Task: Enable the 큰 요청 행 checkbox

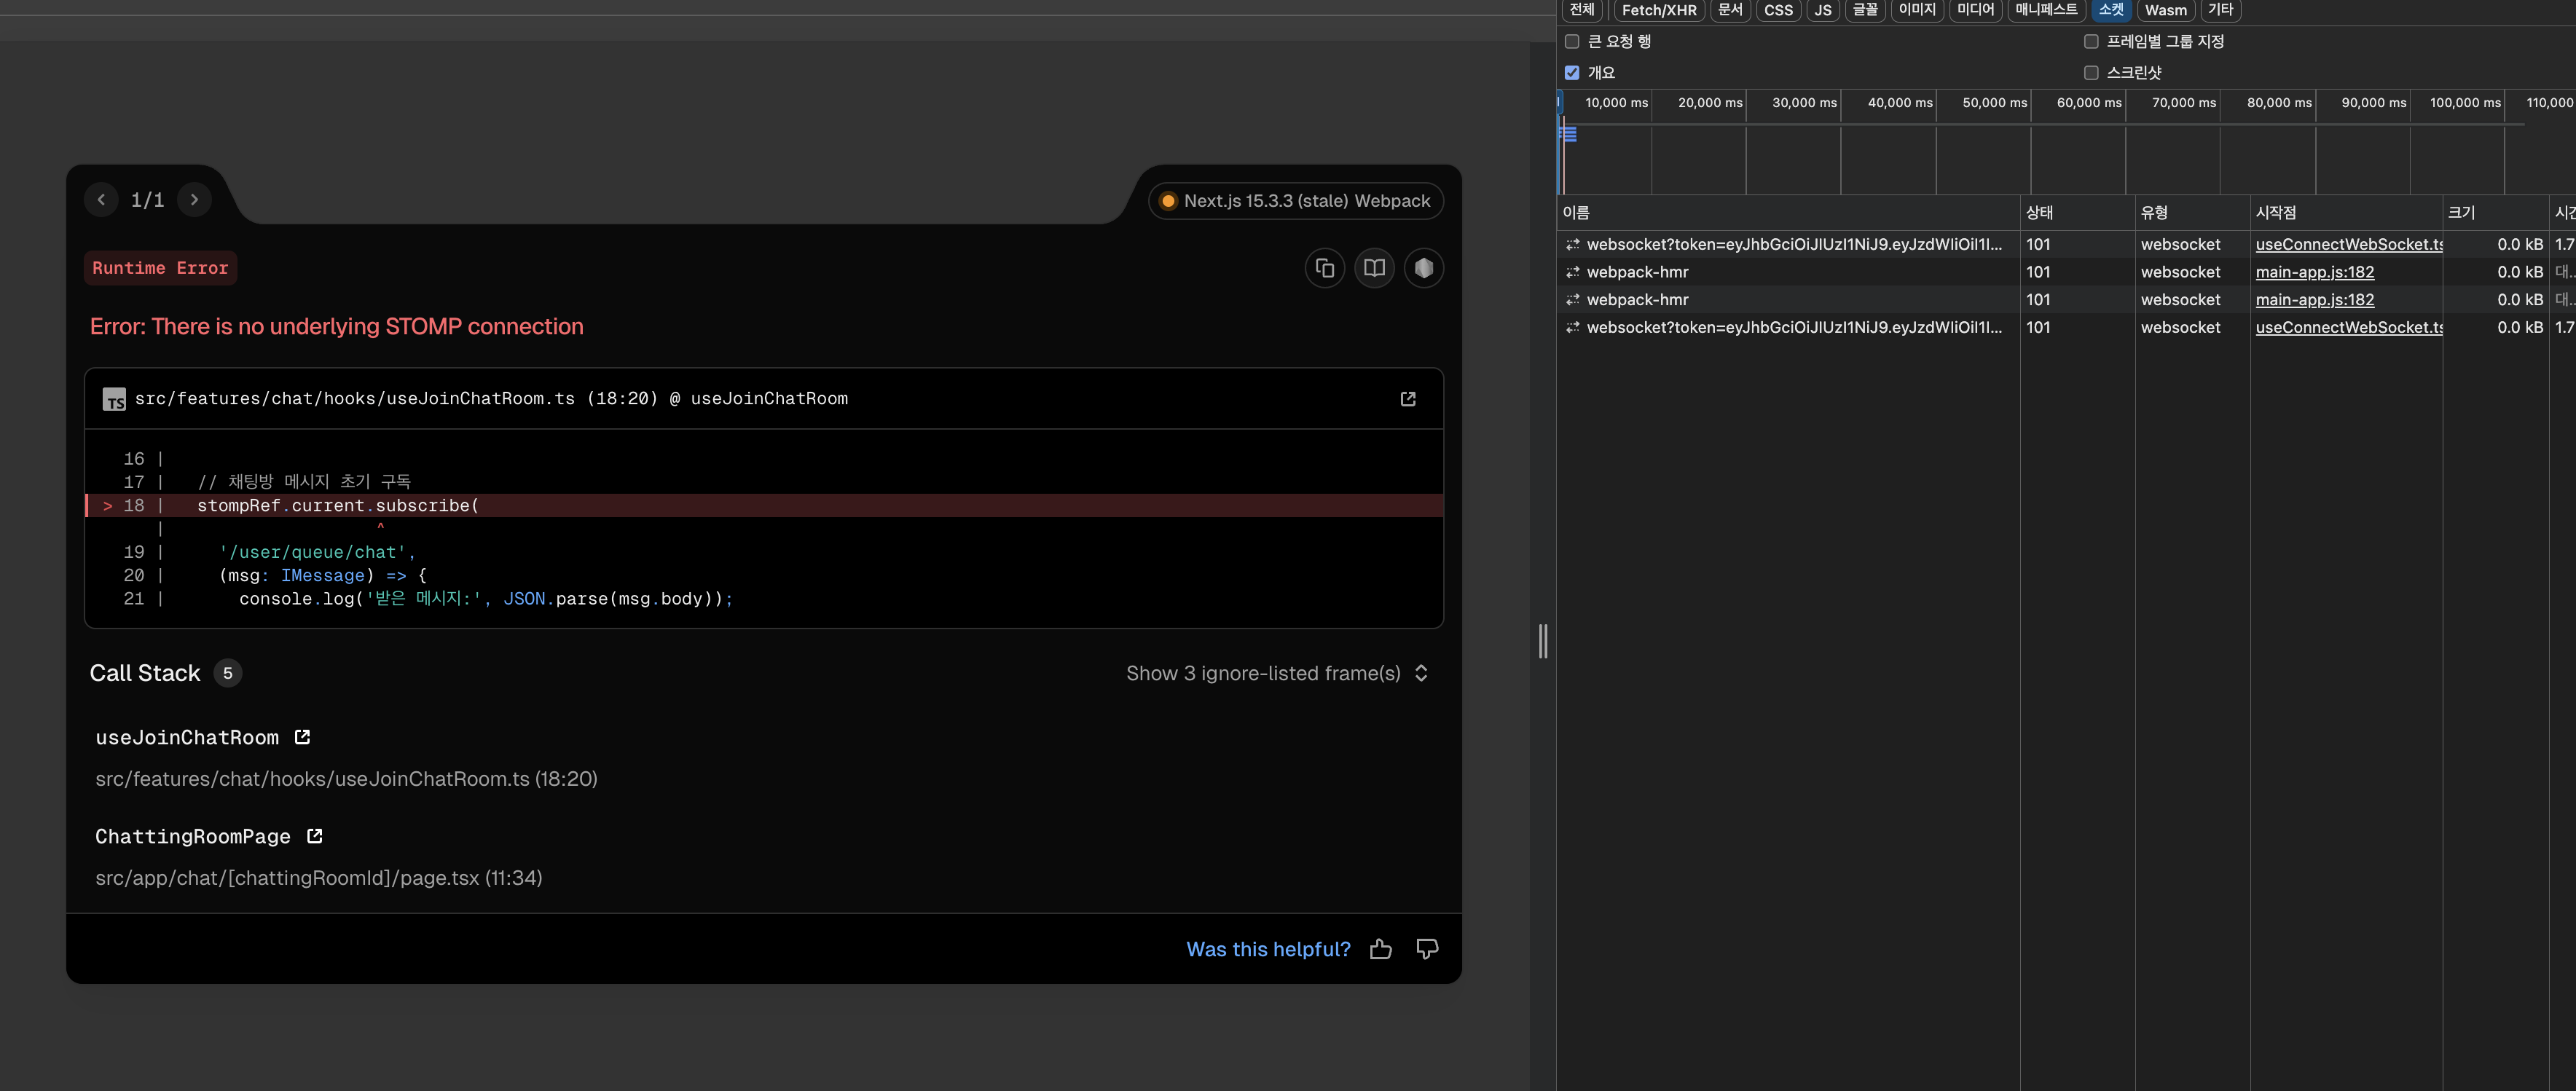Action: point(1572,42)
